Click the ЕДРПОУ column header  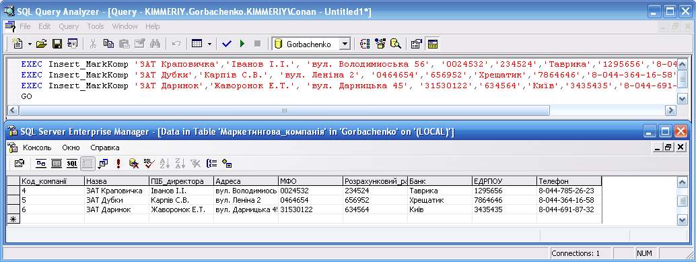[x=504, y=181]
